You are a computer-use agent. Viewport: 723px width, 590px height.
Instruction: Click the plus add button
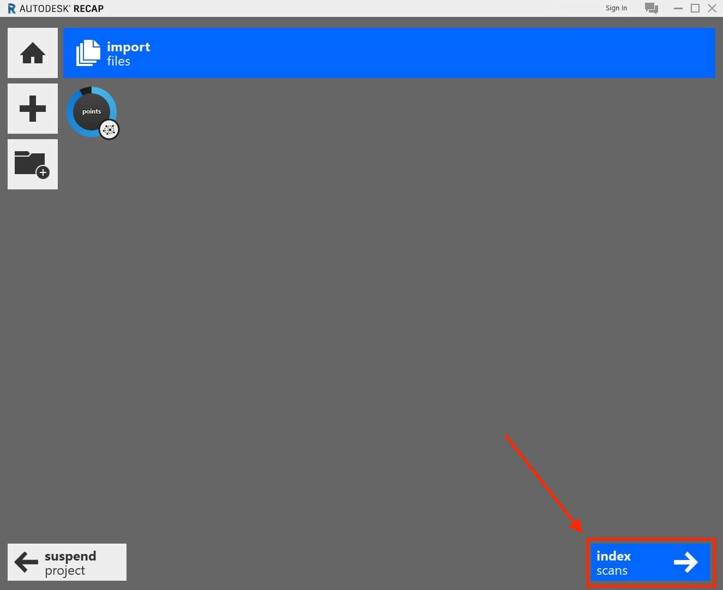(33, 109)
